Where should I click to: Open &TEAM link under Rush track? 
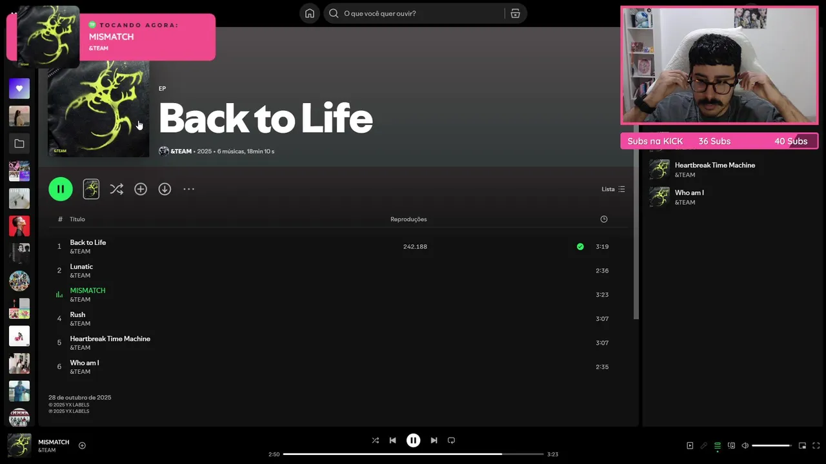click(x=80, y=324)
